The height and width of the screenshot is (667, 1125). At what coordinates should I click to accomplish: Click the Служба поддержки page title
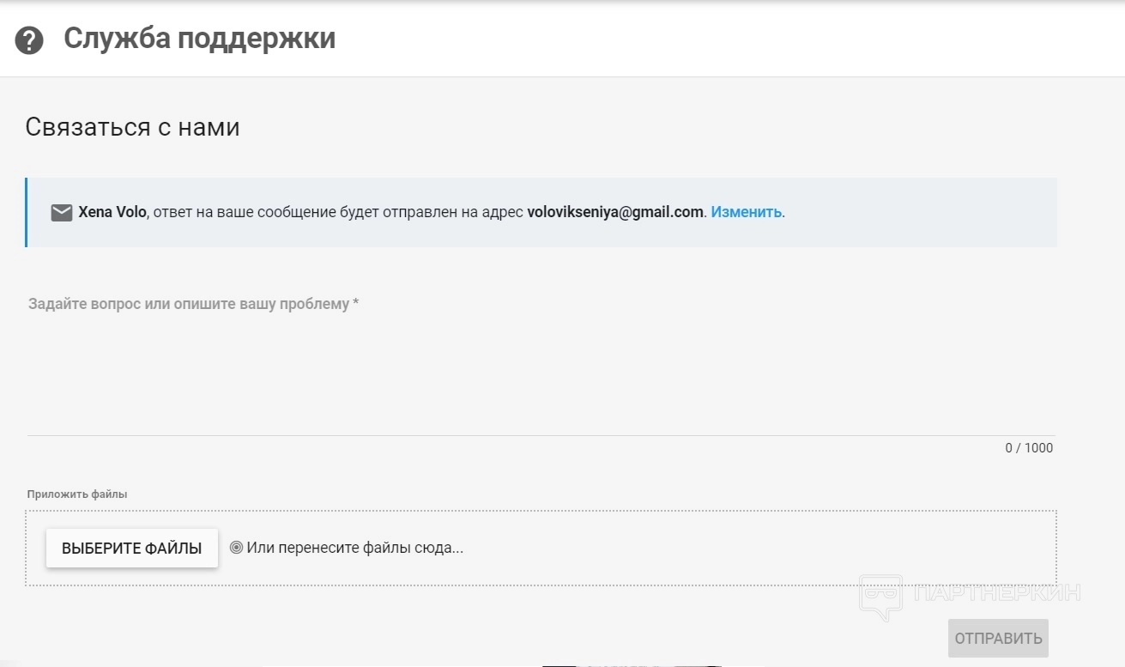point(199,39)
